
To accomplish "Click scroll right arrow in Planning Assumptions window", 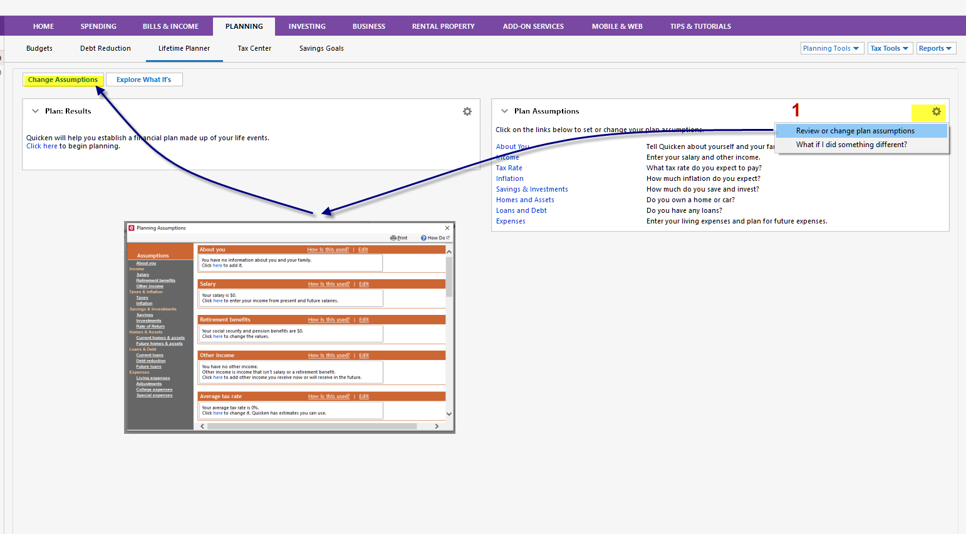I will [x=437, y=426].
